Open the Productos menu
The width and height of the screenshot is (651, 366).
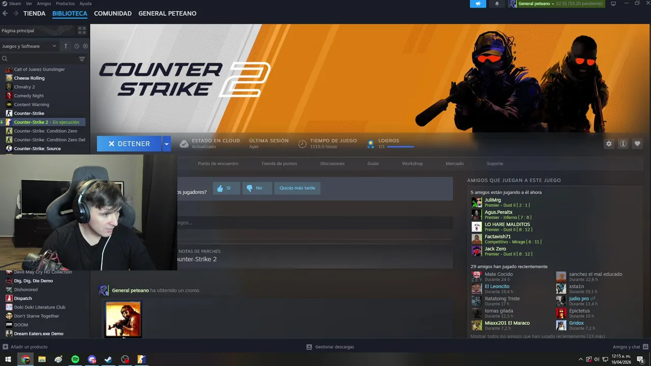(65, 4)
